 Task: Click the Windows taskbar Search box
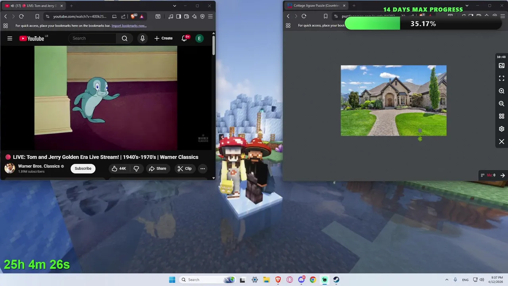[208, 280]
